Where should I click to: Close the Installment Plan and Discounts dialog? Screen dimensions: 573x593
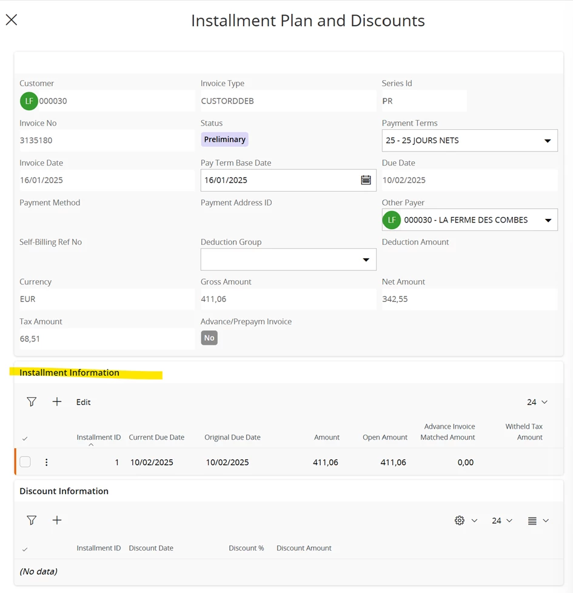(x=12, y=19)
